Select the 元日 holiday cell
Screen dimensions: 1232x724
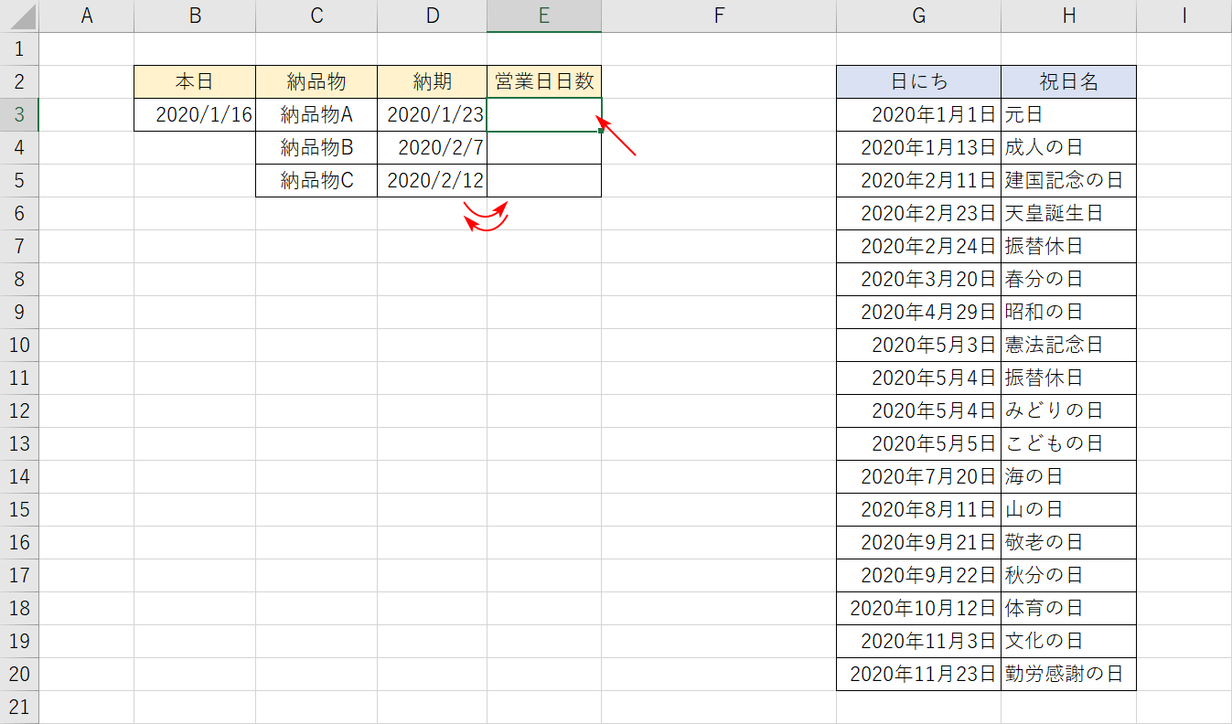click(x=1068, y=114)
